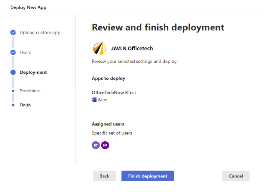Click the Assigned users heading
The width and height of the screenshot is (266, 192).
[x=108, y=124]
